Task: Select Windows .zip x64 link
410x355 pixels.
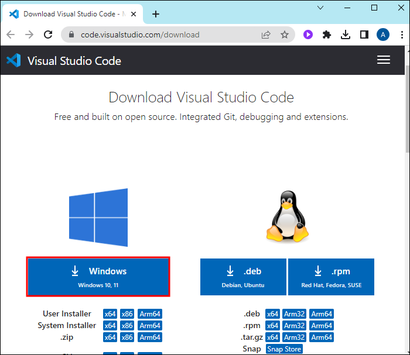Action: (110, 337)
